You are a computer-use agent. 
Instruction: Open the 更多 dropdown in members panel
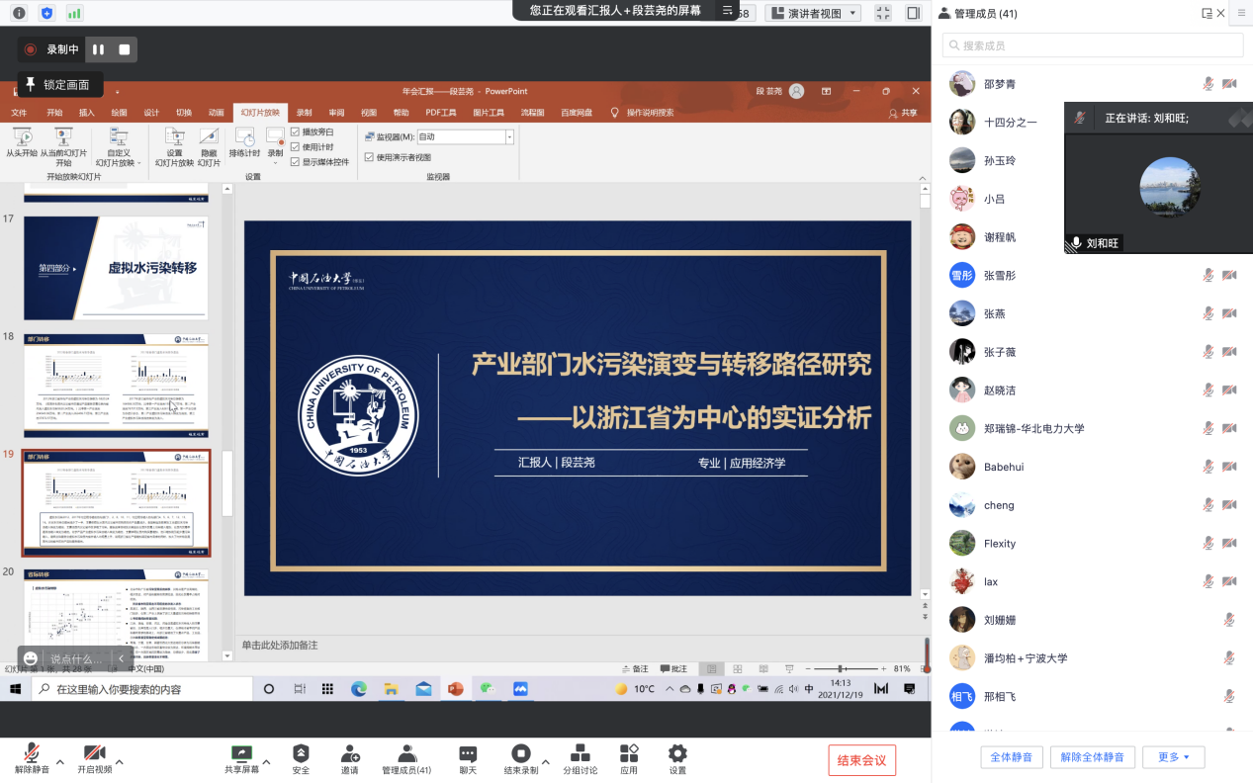click(x=1173, y=757)
